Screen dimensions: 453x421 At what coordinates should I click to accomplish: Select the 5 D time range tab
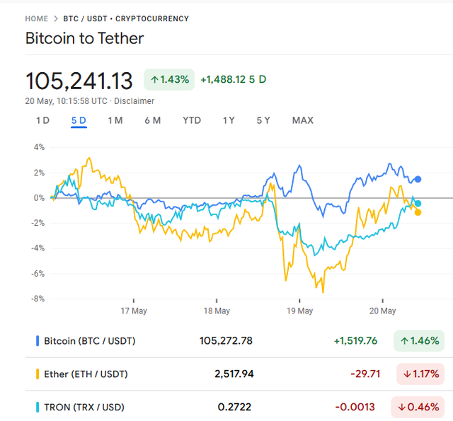click(79, 120)
